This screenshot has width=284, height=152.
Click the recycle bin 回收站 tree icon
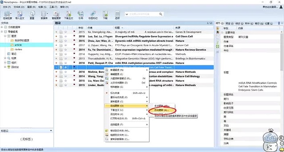point(9,67)
